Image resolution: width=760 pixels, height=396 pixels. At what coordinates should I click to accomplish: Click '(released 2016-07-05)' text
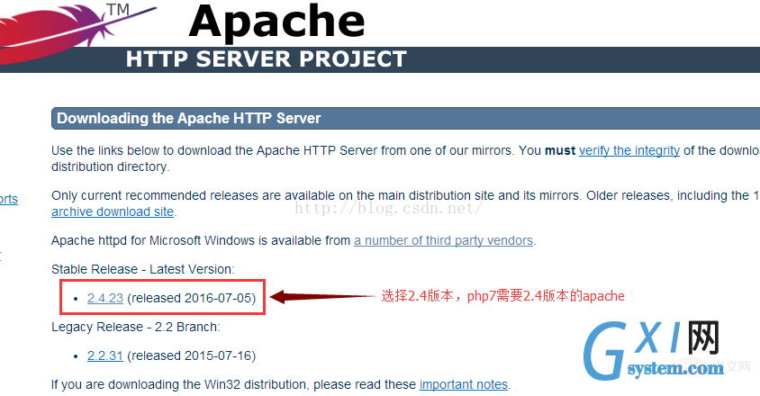[x=192, y=298]
